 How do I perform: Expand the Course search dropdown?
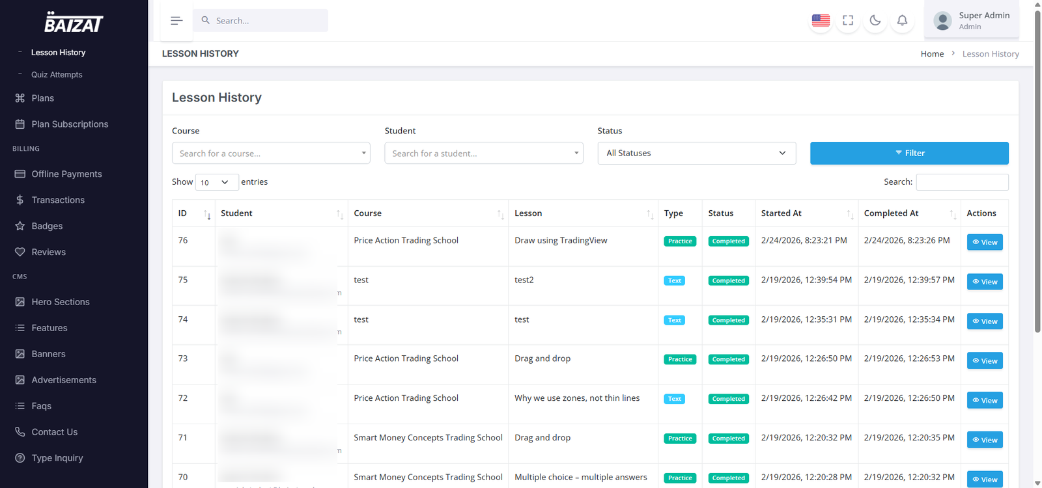click(x=271, y=154)
